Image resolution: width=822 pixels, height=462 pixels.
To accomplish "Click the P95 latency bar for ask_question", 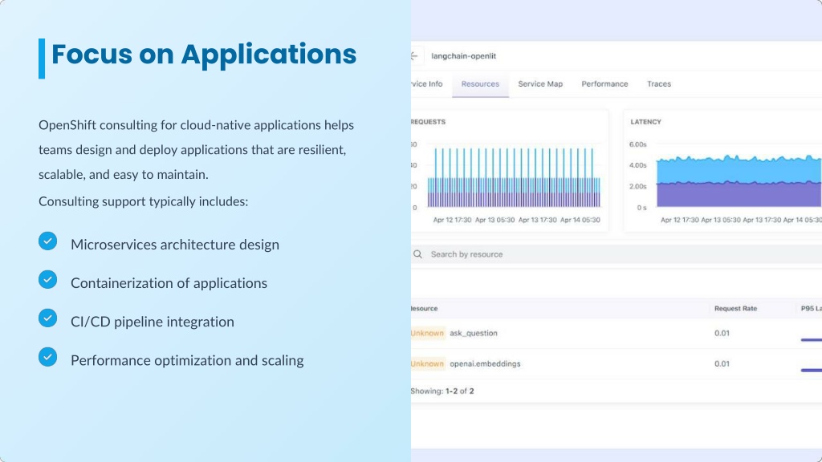I will pyautogui.click(x=811, y=340).
